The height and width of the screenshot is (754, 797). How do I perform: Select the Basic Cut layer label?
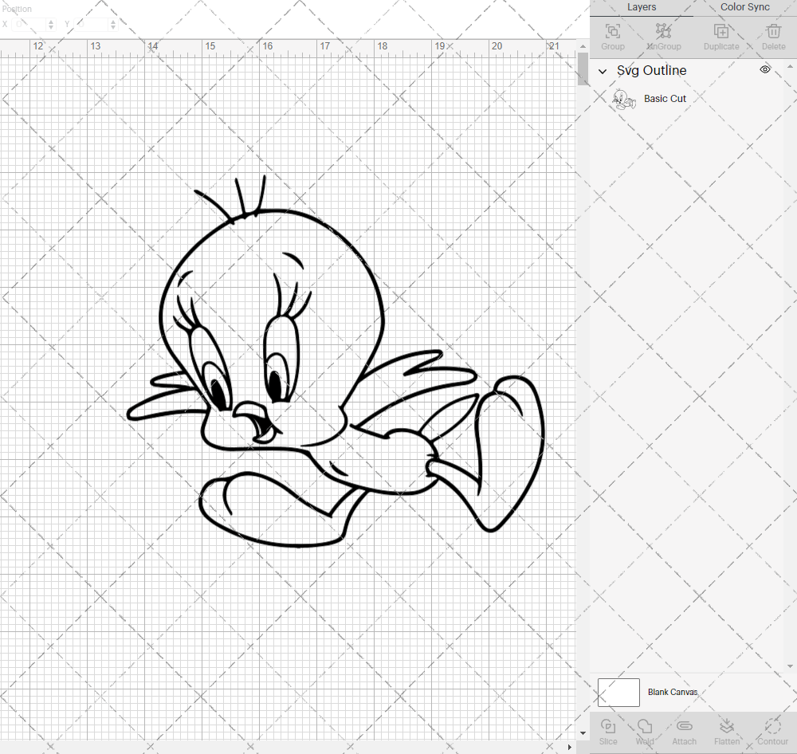(x=665, y=99)
